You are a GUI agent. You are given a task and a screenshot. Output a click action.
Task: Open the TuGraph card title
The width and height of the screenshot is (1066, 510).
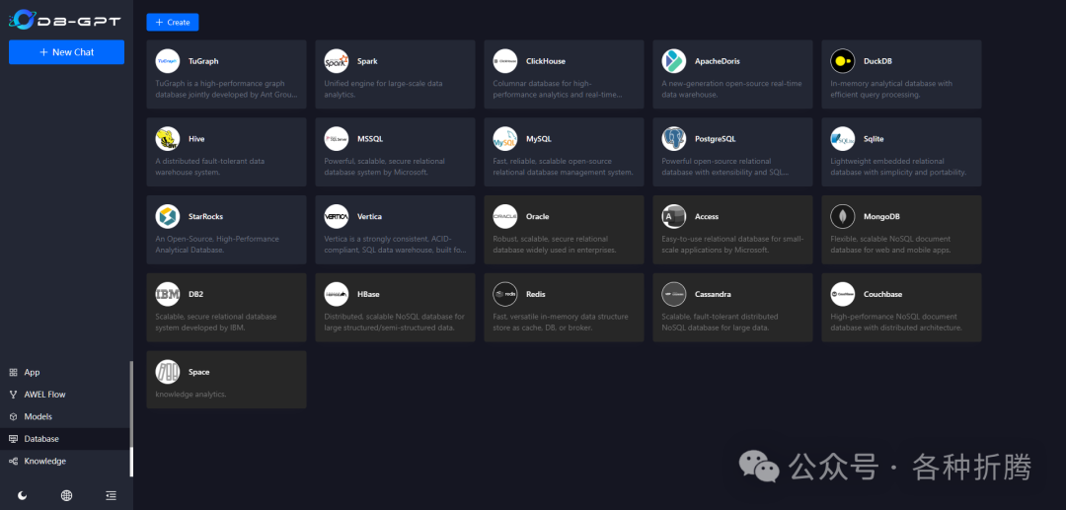(203, 61)
